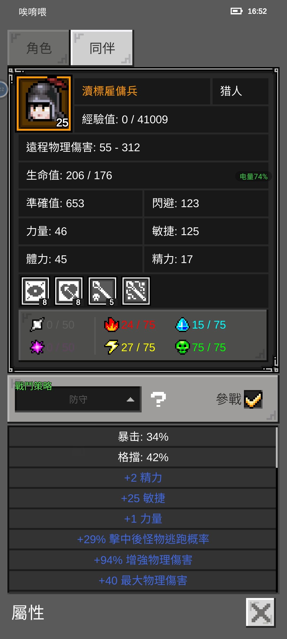Screen dimensions: 287x639
Task: Tap the poison resistance green skull icon
Action: pos(182,347)
